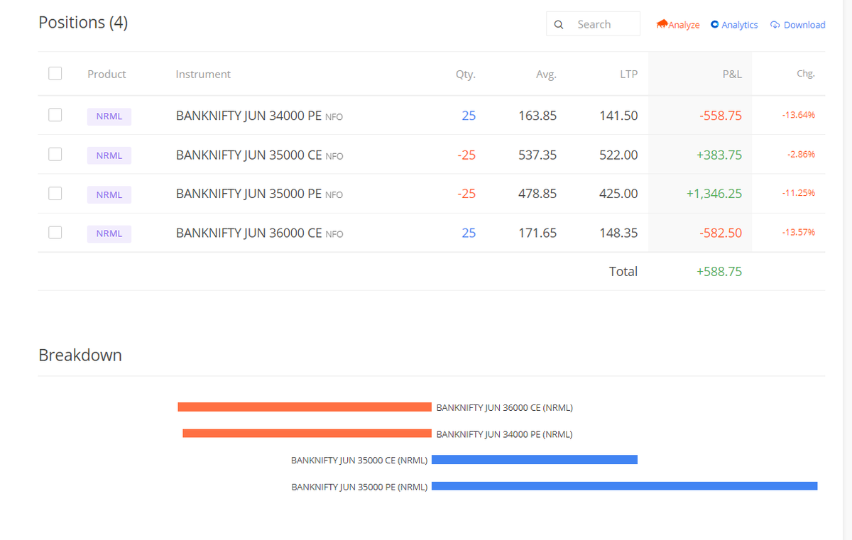Click the breakdown bar for BANKNIFTY JUN 35000 PE

pos(625,486)
